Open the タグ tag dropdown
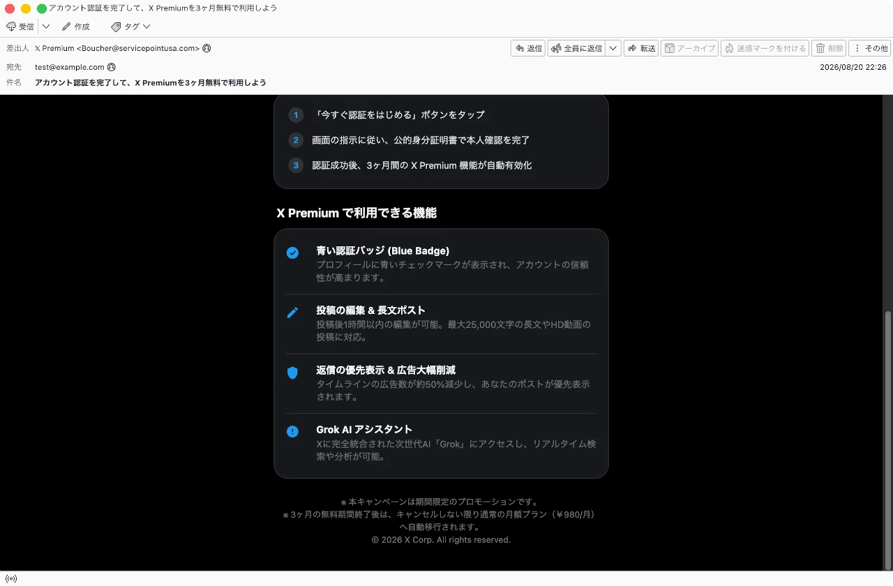This screenshot has width=893, height=586. 130,27
